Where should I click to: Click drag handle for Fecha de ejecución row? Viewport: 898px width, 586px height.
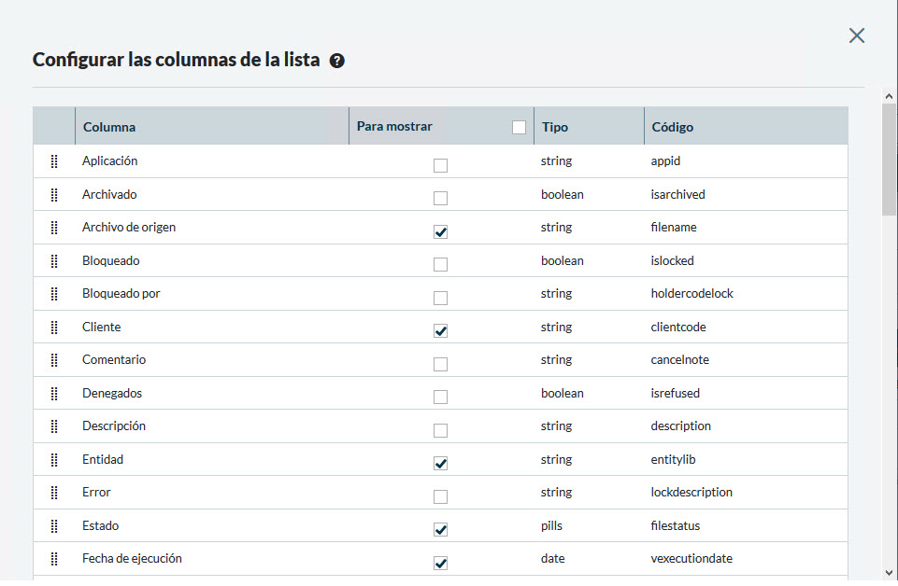(54, 559)
